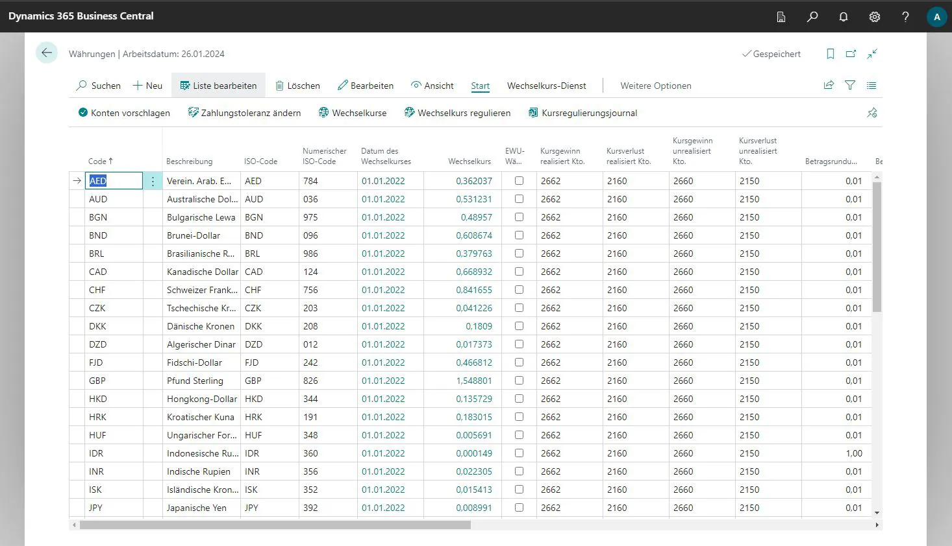The image size is (952, 546).
Task: Click the horizontal scrollbar thumb
Action: coord(275,525)
